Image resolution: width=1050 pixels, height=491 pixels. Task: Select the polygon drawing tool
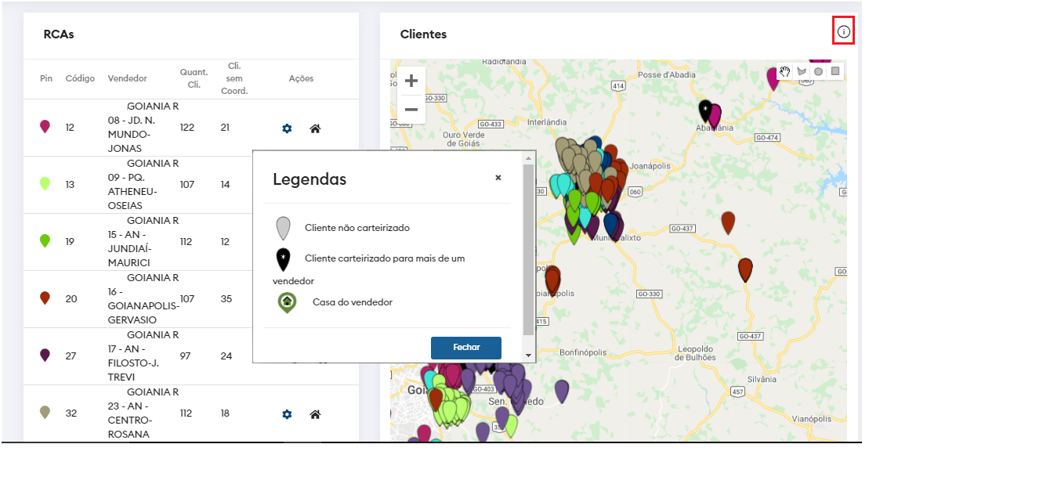pos(802,71)
